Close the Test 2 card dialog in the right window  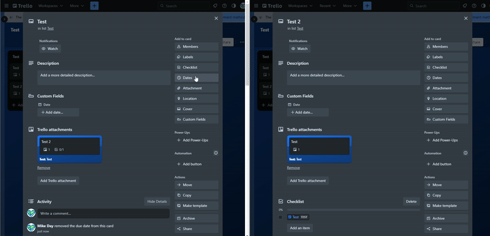(466, 18)
